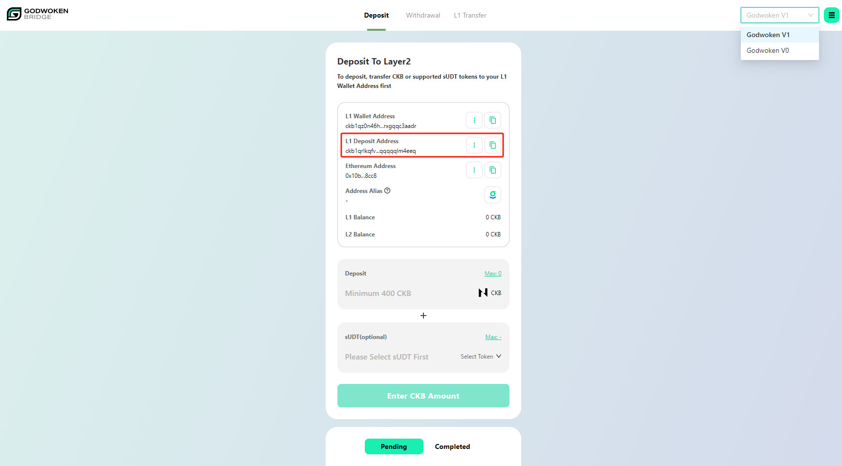Open more options for Ethereum Address
This screenshot has height=466, width=842.
(474, 170)
